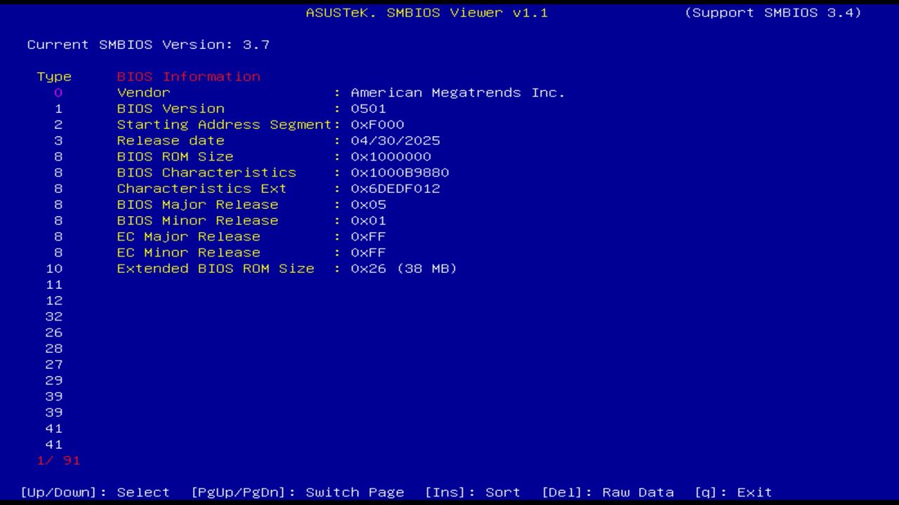The width and height of the screenshot is (899, 505).
Task: Switch Page using the PgUp/PgDn hint
Action: click(x=299, y=492)
